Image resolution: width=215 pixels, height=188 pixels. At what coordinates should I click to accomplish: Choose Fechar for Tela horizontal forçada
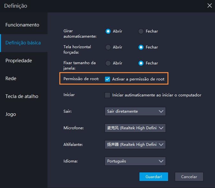[141, 47]
